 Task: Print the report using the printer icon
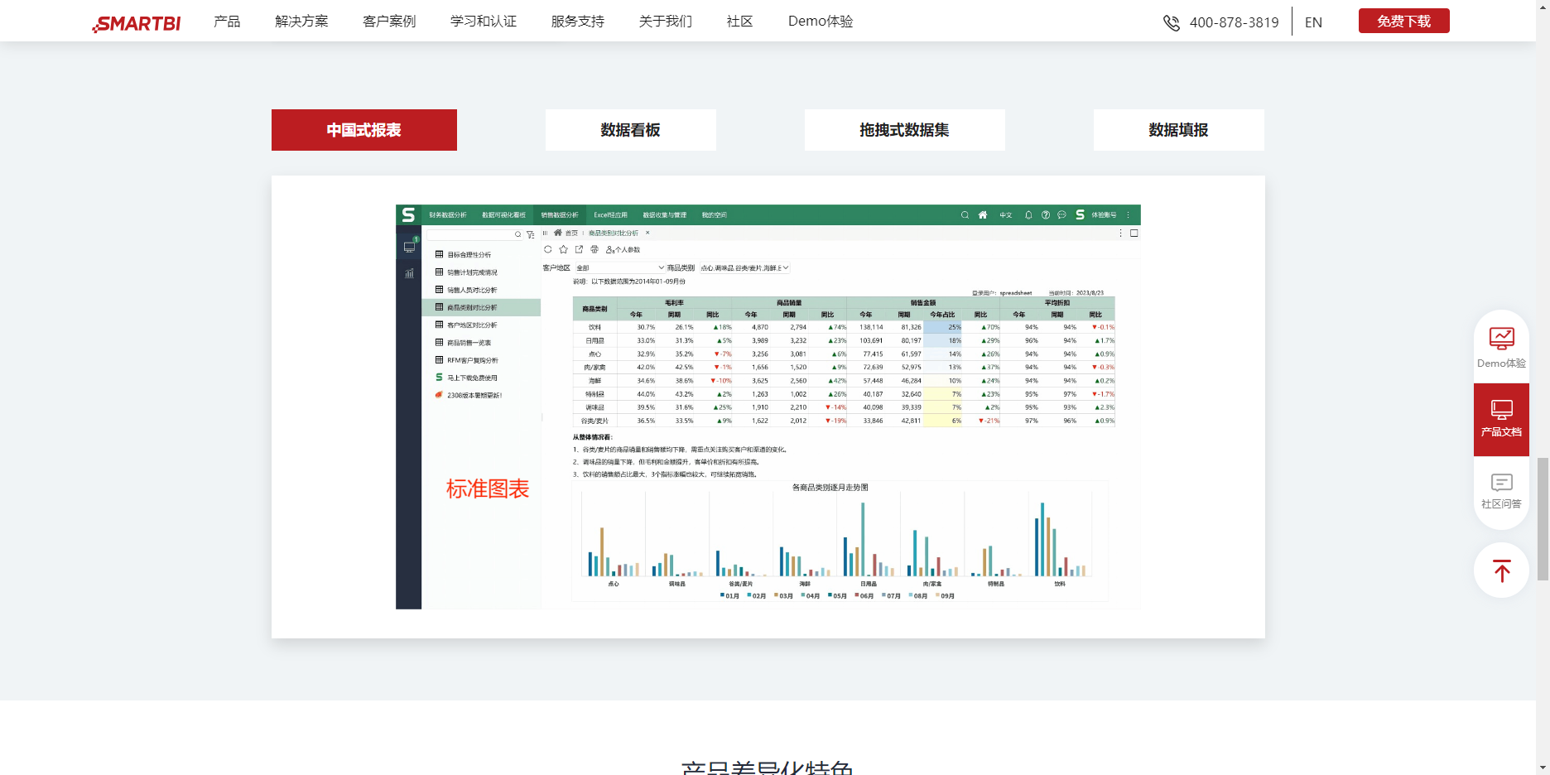[595, 249]
